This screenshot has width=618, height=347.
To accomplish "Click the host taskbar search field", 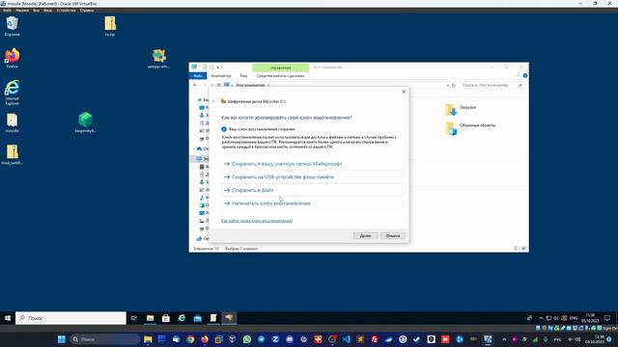I will (x=105, y=339).
